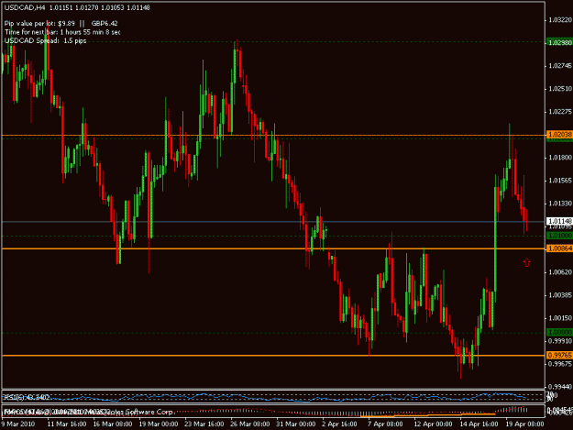Click the USDCAD,H4 chart title text
Screen dimensions: 573x430
[24, 7]
